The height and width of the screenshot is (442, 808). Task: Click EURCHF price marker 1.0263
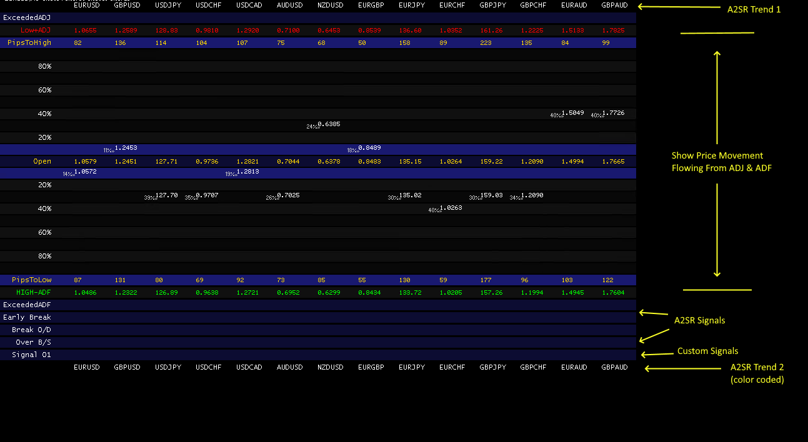click(x=451, y=208)
